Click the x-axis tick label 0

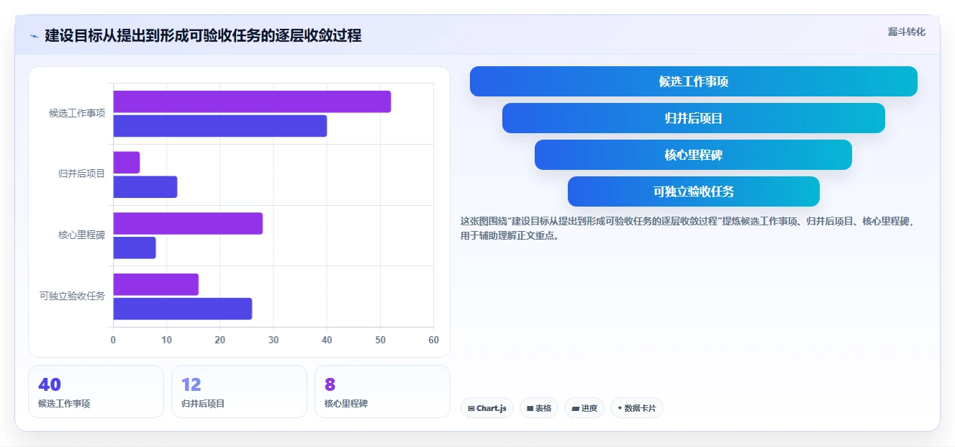coord(113,340)
